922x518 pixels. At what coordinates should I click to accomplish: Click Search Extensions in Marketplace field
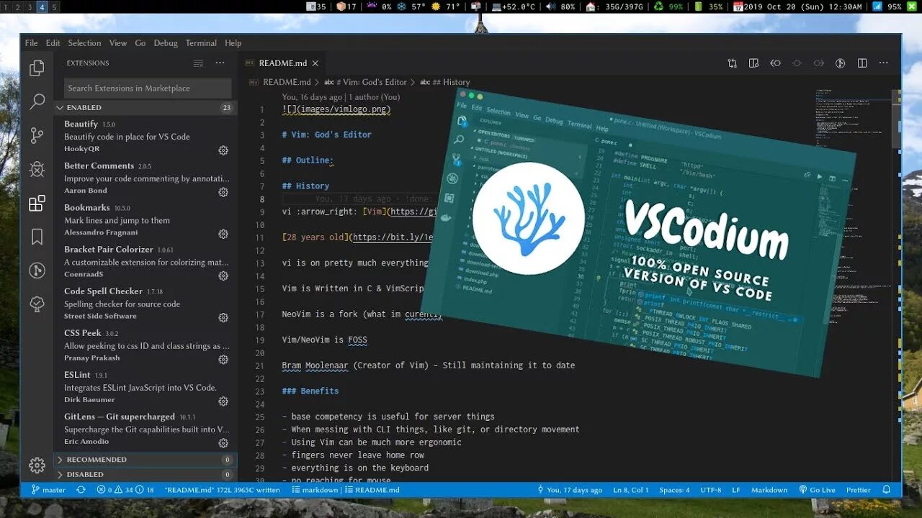pos(147,88)
